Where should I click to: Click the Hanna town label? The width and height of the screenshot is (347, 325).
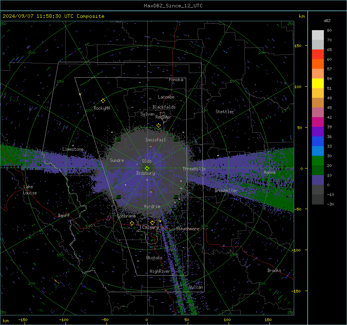click(x=270, y=172)
